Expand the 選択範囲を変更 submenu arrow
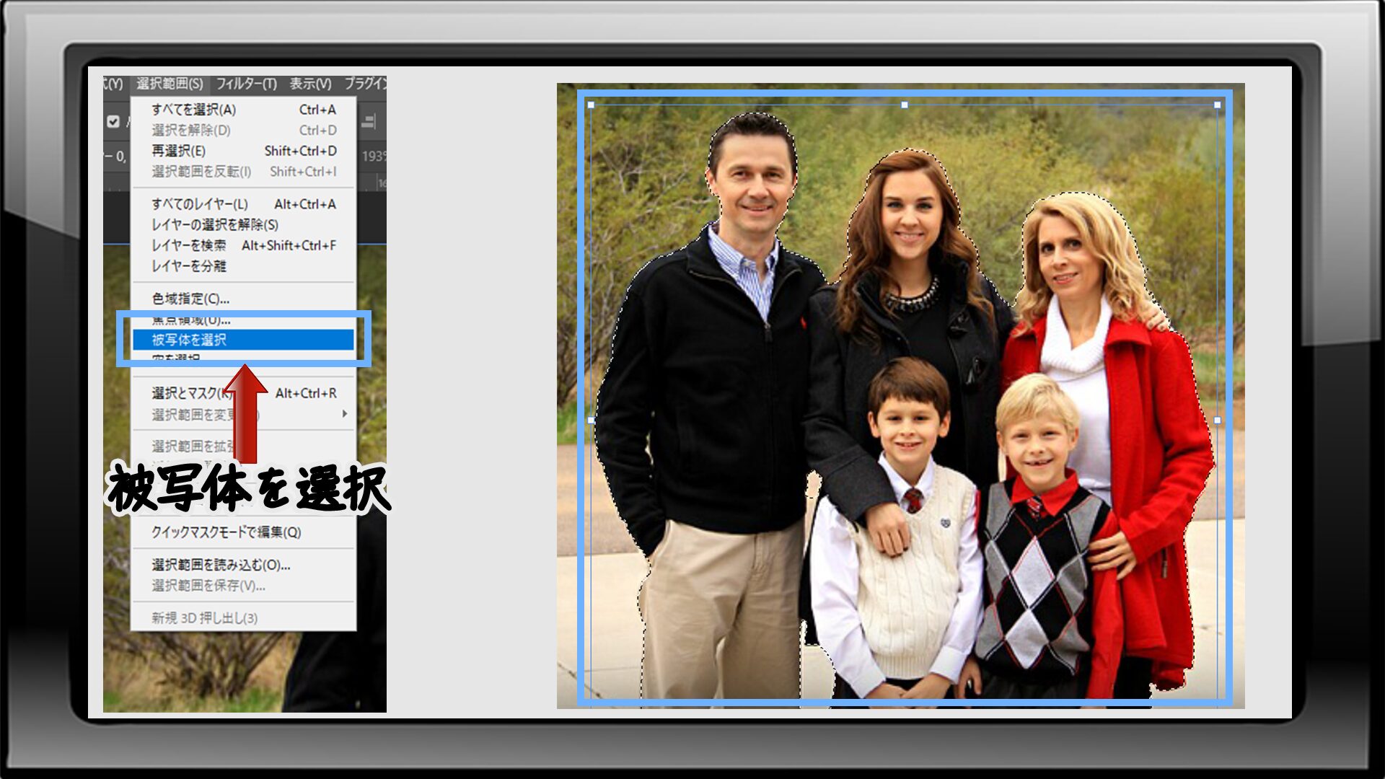Viewport: 1385px width, 779px height. click(x=345, y=414)
